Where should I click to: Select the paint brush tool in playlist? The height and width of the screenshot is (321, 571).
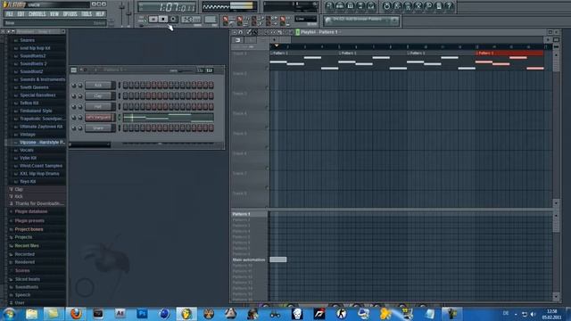[255, 32]
